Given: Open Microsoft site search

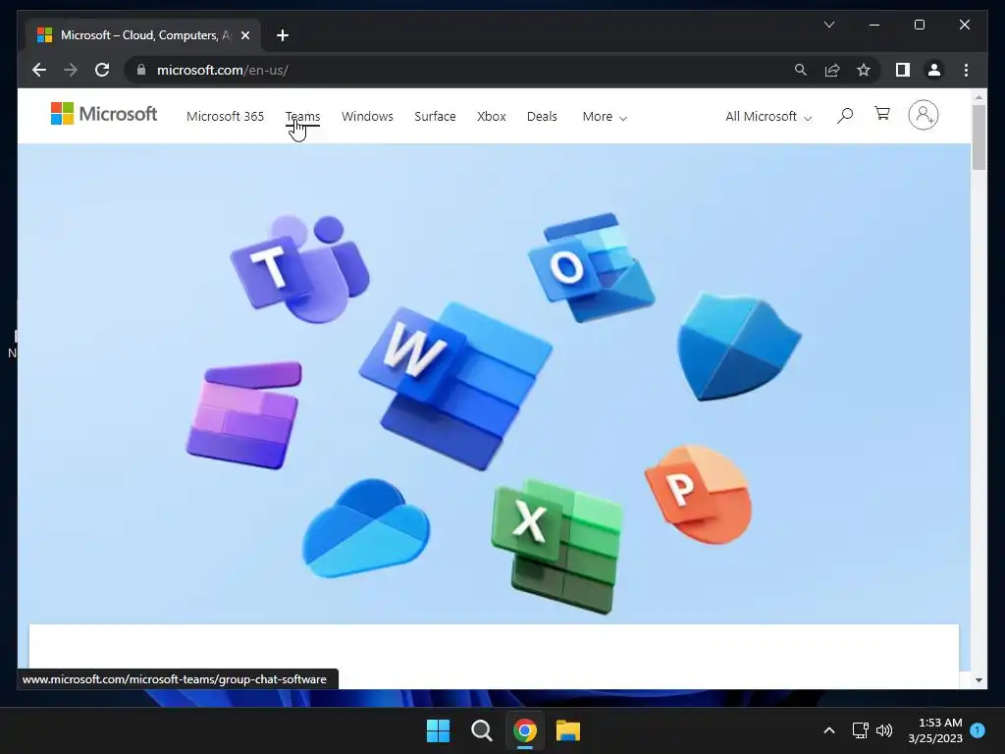Looking at the screenshot, I should coord(845,116).
